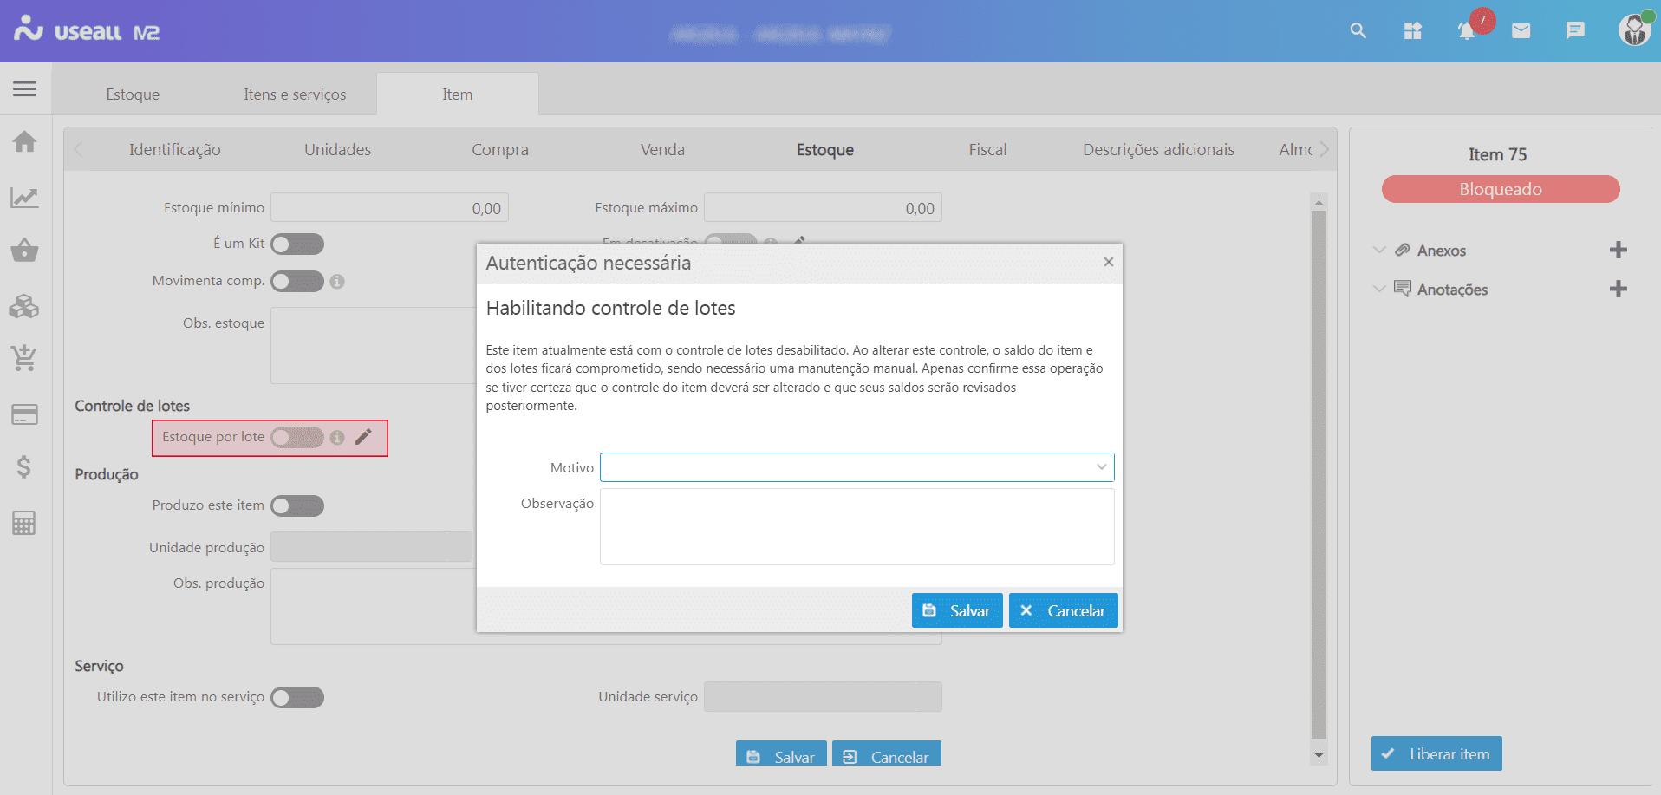1661x795 pixels.
Task: Switch to the Itens e serviços tab
Action: click(x=295, y=94)
